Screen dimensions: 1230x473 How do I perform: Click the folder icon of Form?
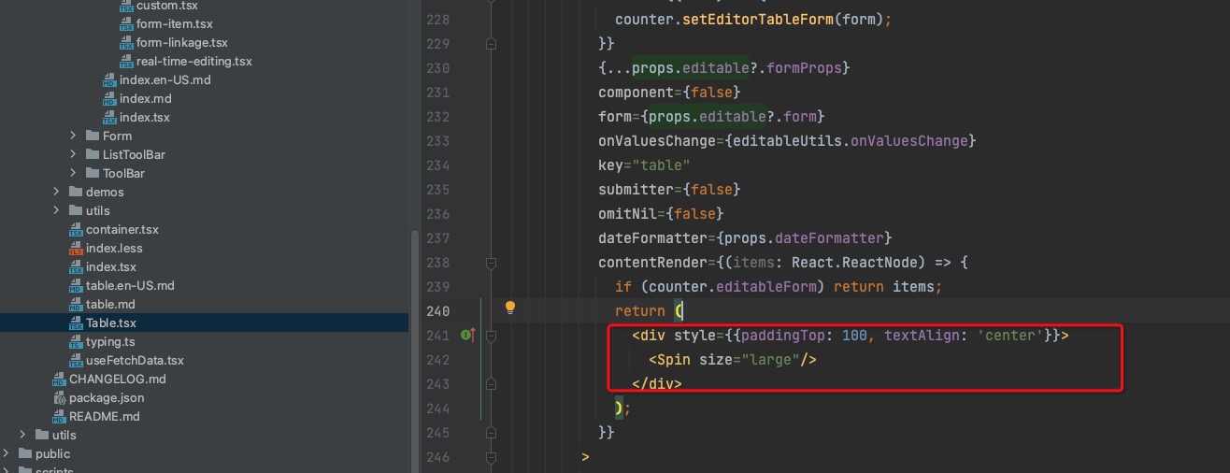pos(93,136)
